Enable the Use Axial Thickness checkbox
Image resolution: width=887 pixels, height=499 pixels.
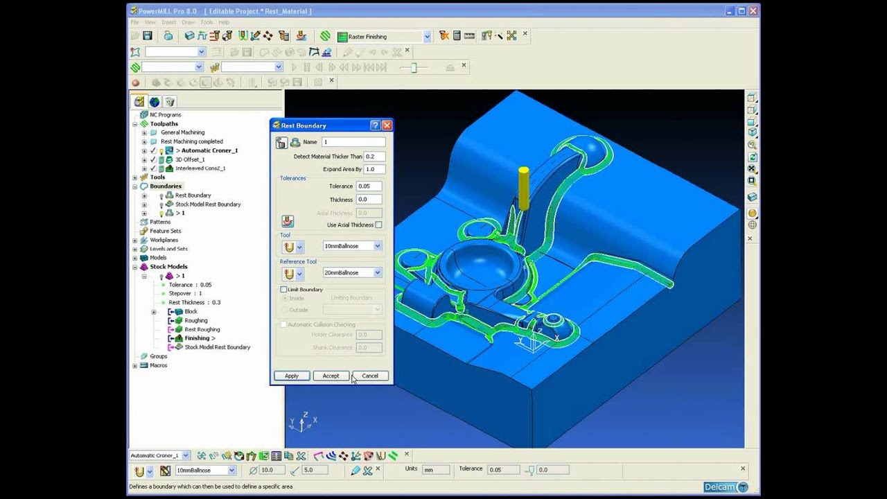(378, 225)
